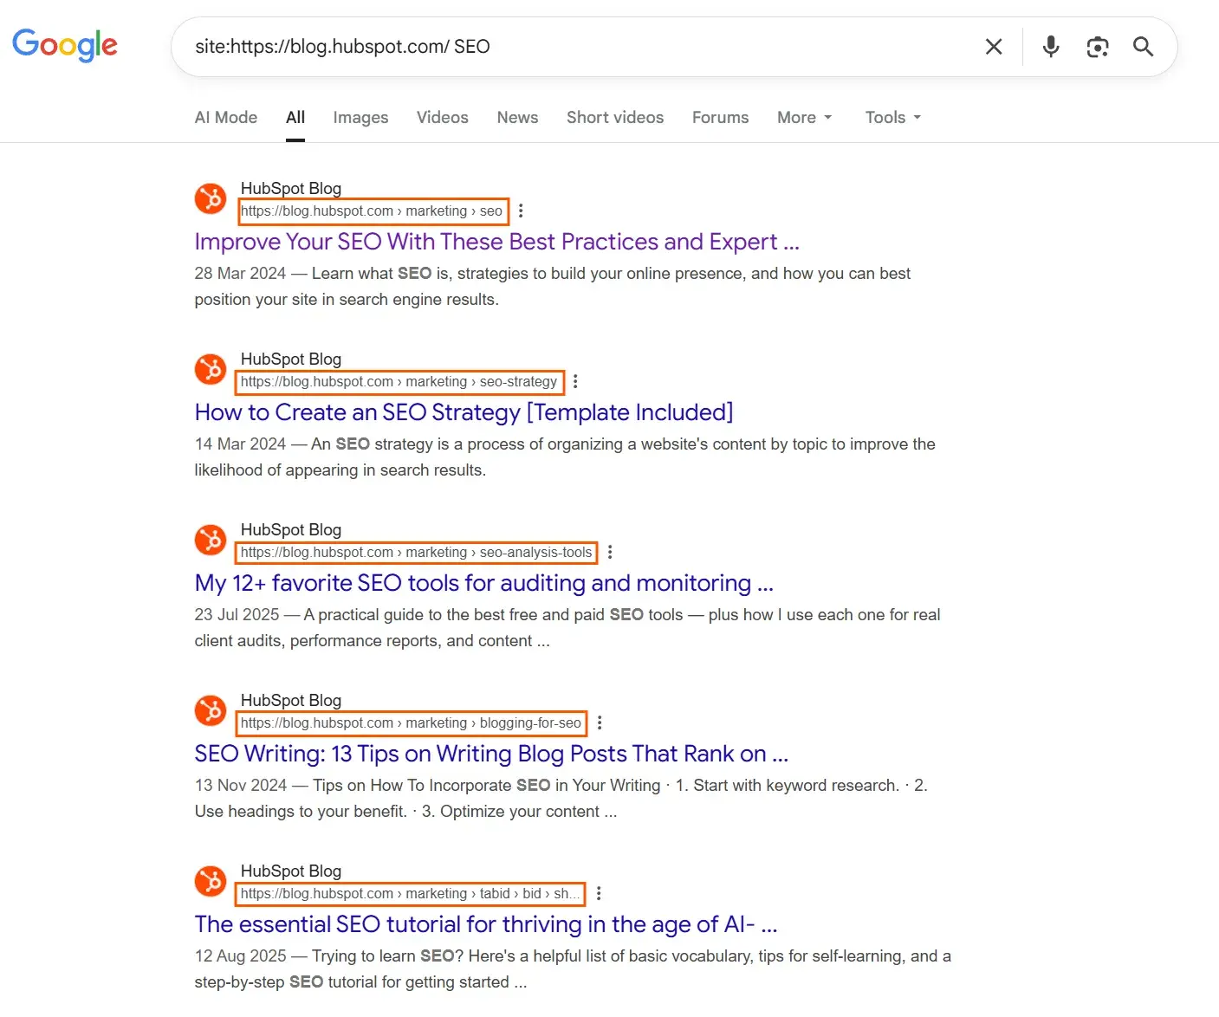Switch to the Images tab
Viewport: 1219px width, 1017px height.
click(360, 117)
